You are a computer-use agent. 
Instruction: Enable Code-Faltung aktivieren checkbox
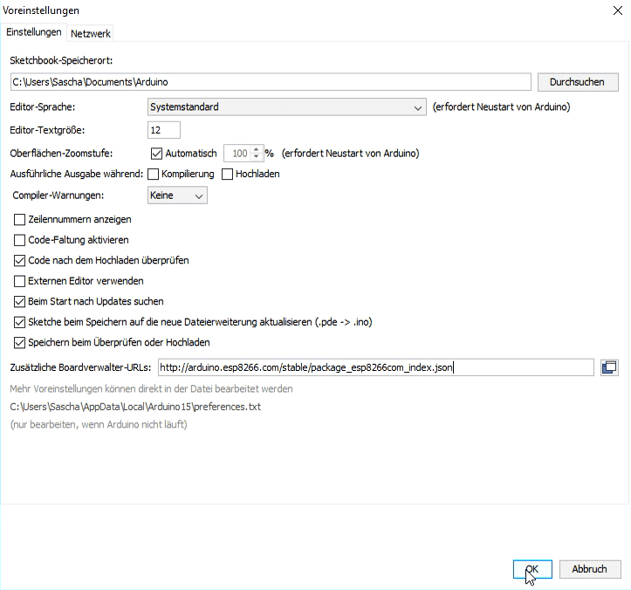pyautogui.click(x=20, y=239)
